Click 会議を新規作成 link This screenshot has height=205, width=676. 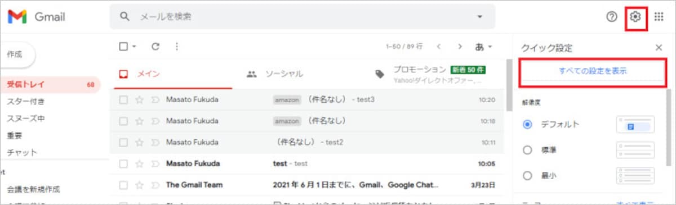33,189
